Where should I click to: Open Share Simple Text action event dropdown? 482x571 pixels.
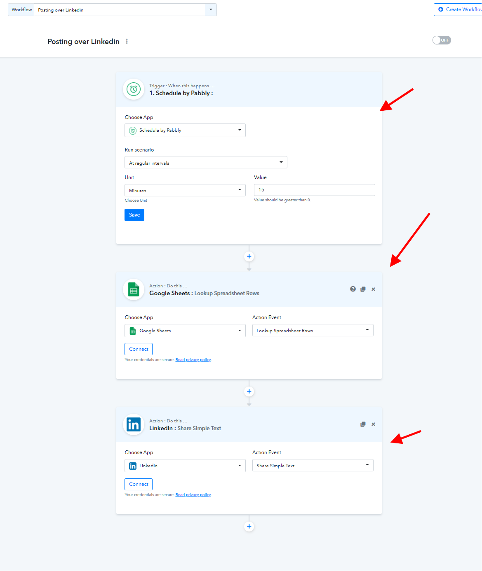pyautogui.click(x=313, y=465)
